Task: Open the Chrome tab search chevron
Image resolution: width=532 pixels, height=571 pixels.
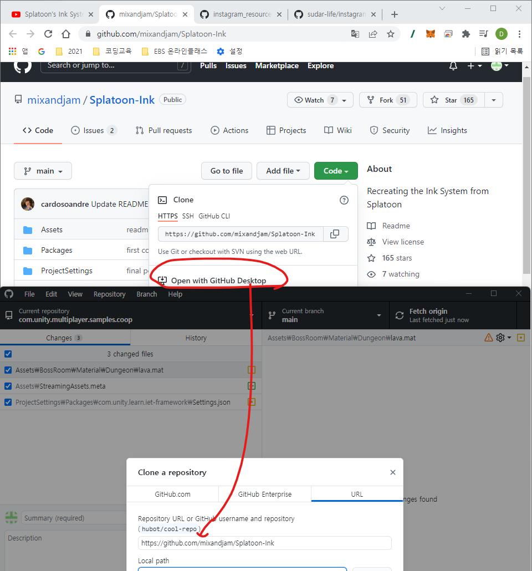Action: pos(442,8)
